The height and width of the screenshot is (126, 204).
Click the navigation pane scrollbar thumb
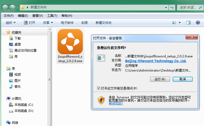click(x=50, y=79)
